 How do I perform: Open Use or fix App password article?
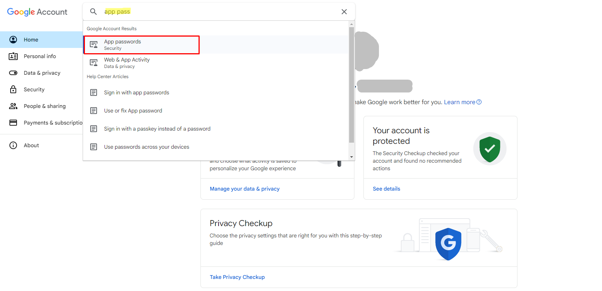tap(216, 111)
